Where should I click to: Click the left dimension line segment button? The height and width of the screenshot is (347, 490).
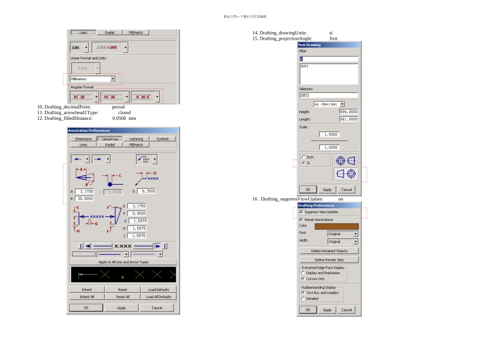[x=103, y=246]
